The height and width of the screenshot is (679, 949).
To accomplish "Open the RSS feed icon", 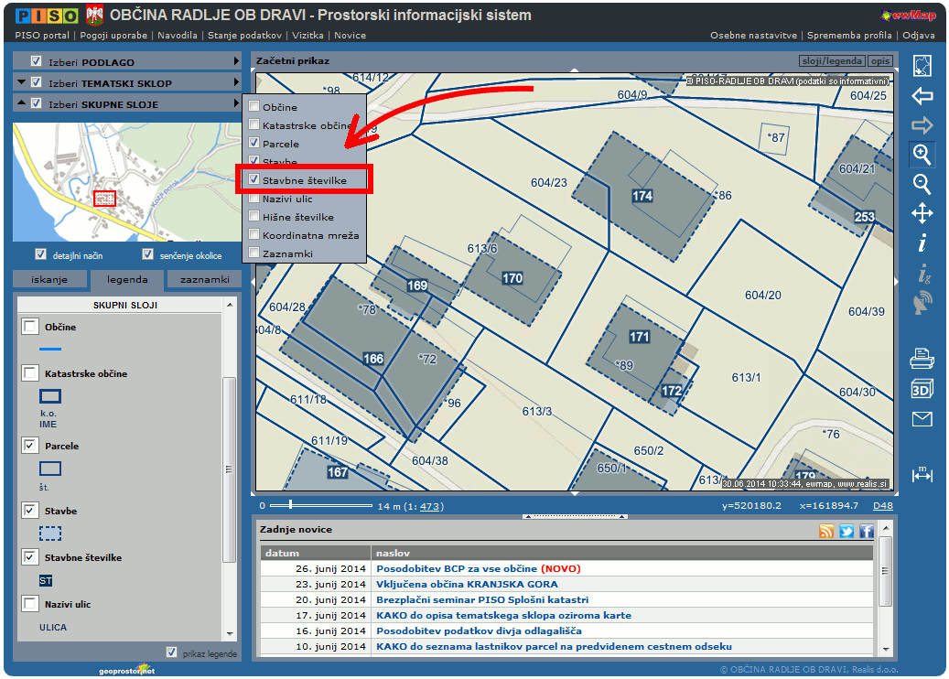I will coord(826,531).
